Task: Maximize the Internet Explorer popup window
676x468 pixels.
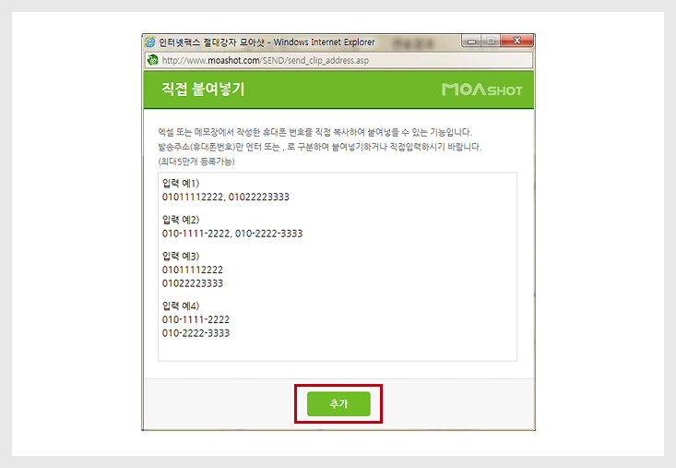Action: (x=491, y=41)
